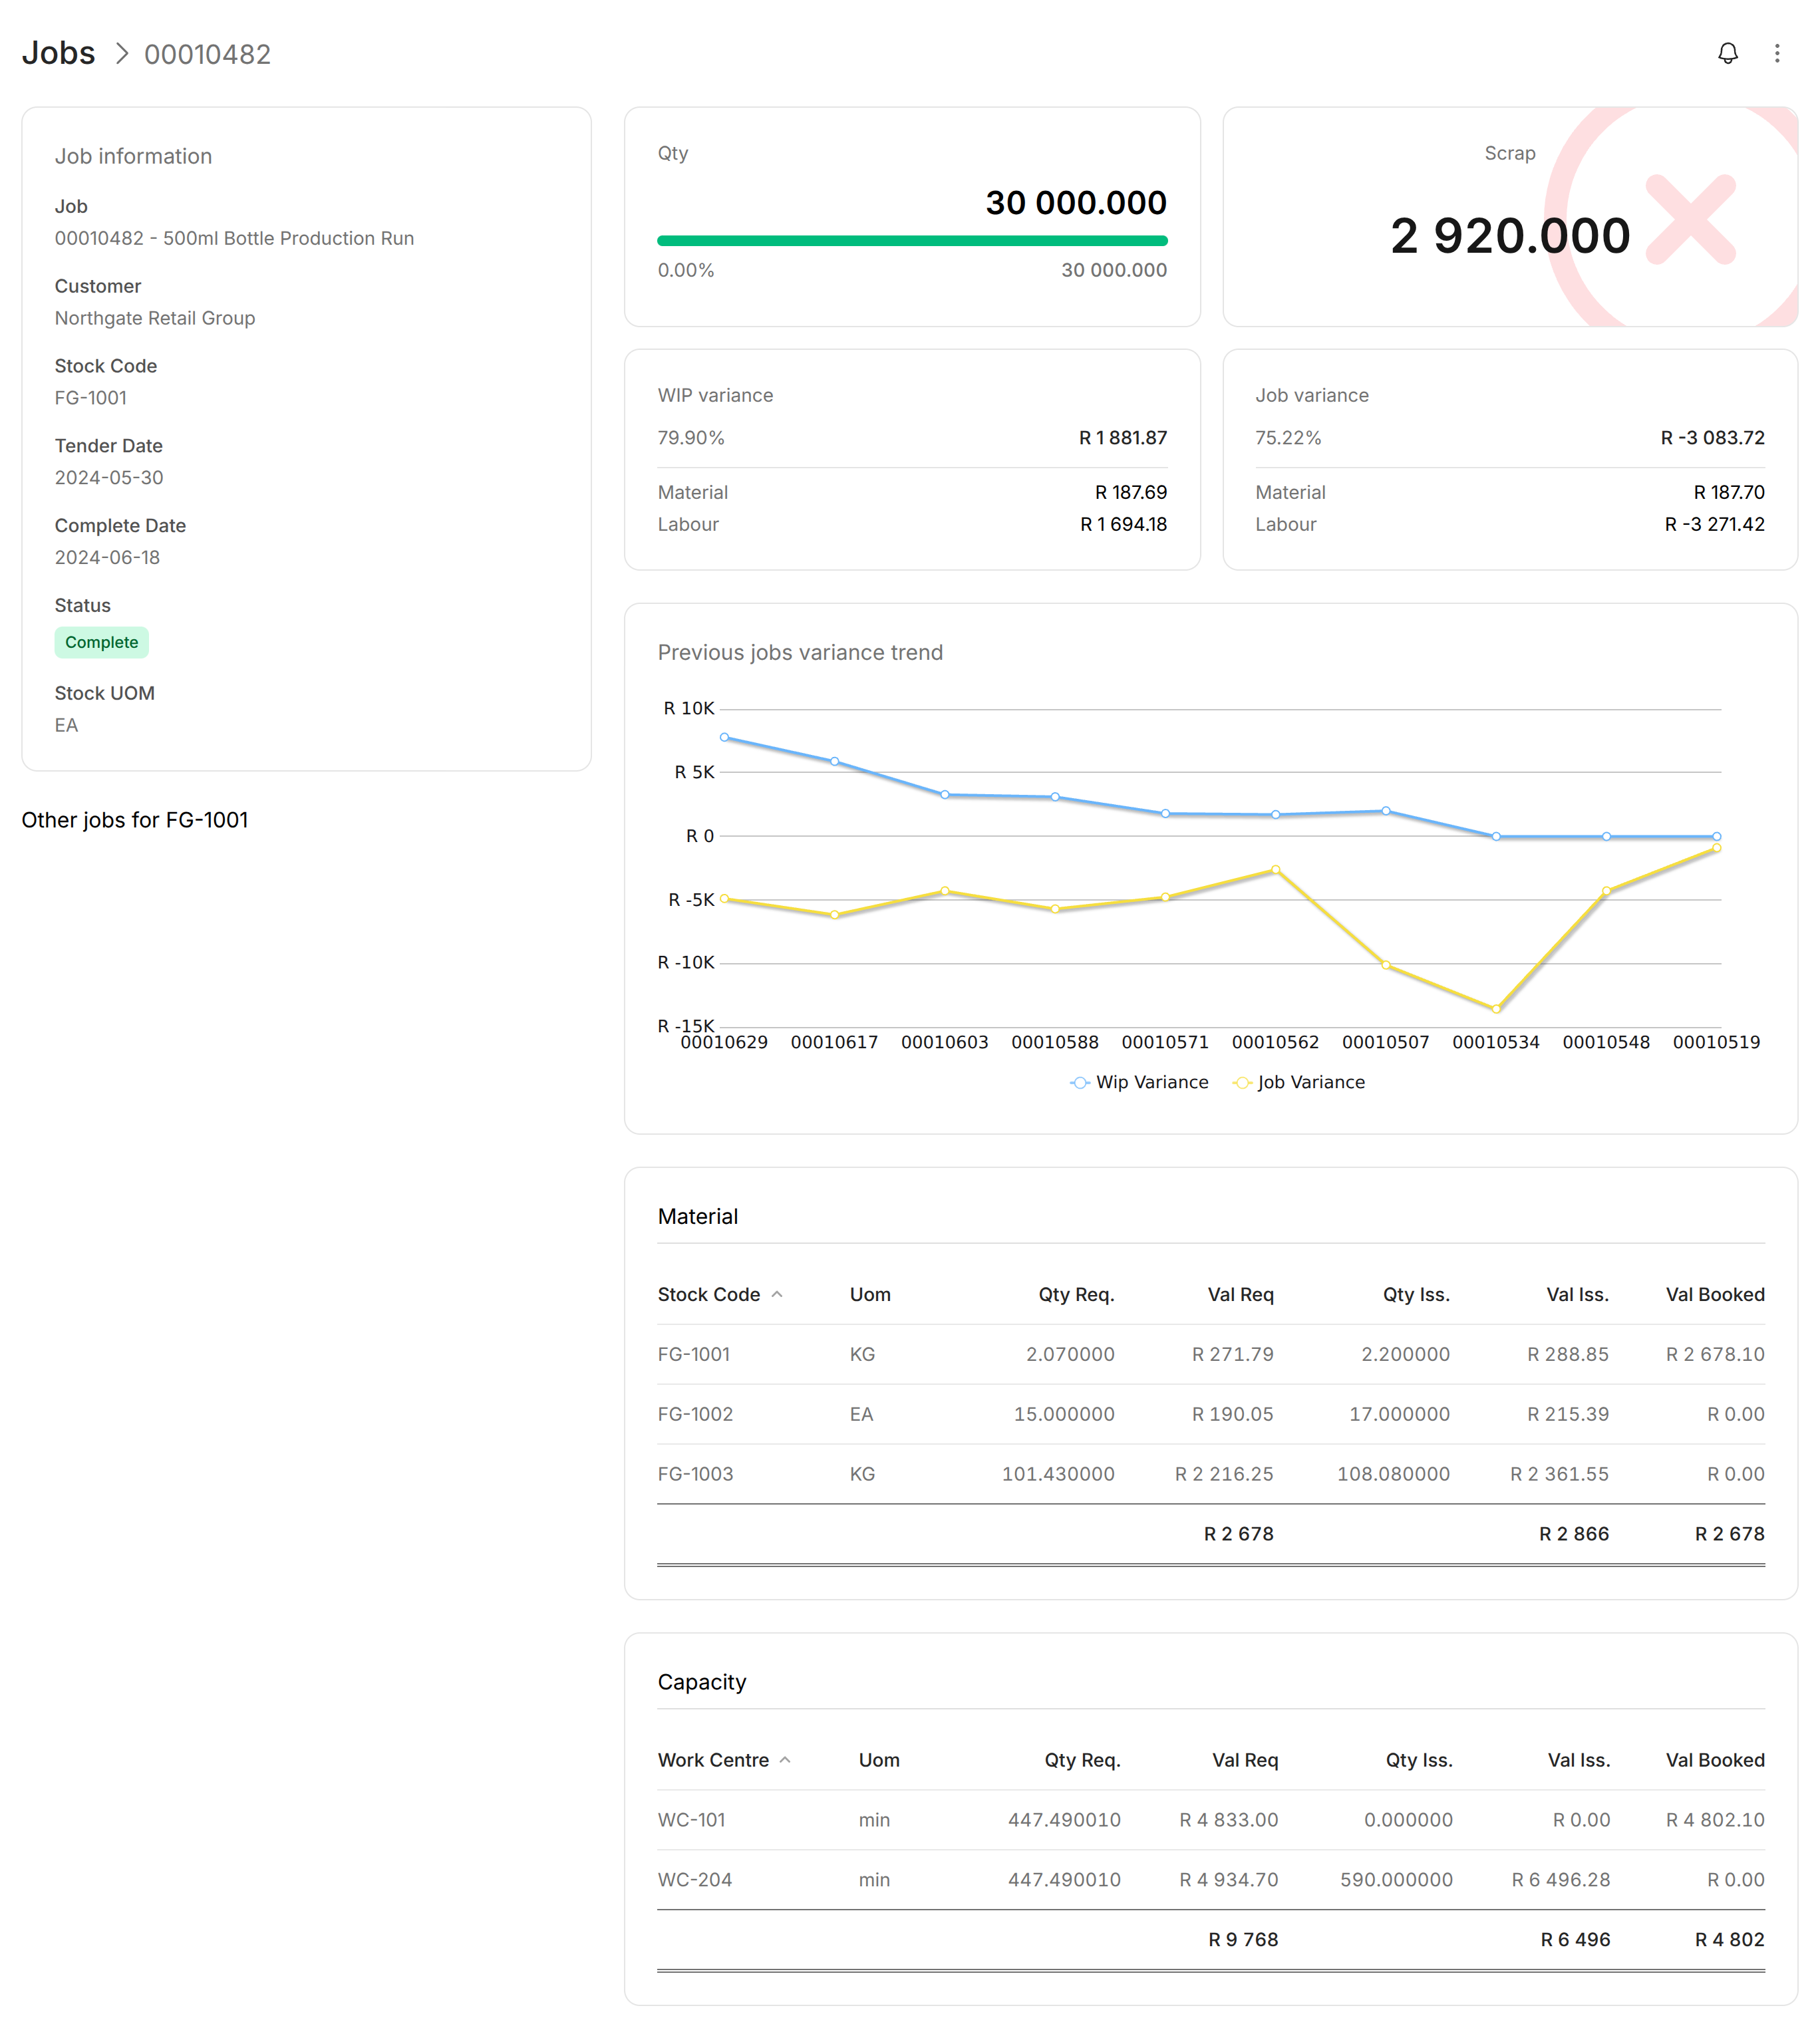Click the Job variance R -3 083.72 value
Viewport: 1820px width, 2038px height.
pos(1713,438)
